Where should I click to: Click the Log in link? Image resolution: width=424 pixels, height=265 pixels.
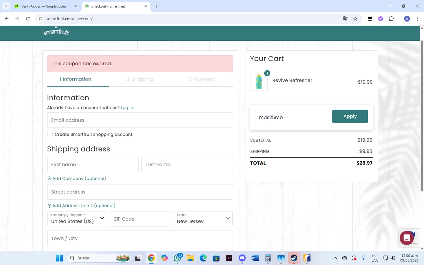coord(127,108)
